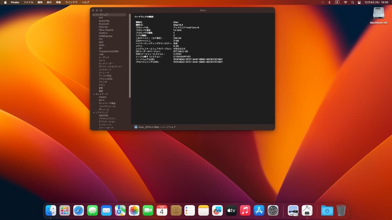Collapse the ネットワーク section in the sidebar
This screenshot has height=220, width=392.
[94, 94]
